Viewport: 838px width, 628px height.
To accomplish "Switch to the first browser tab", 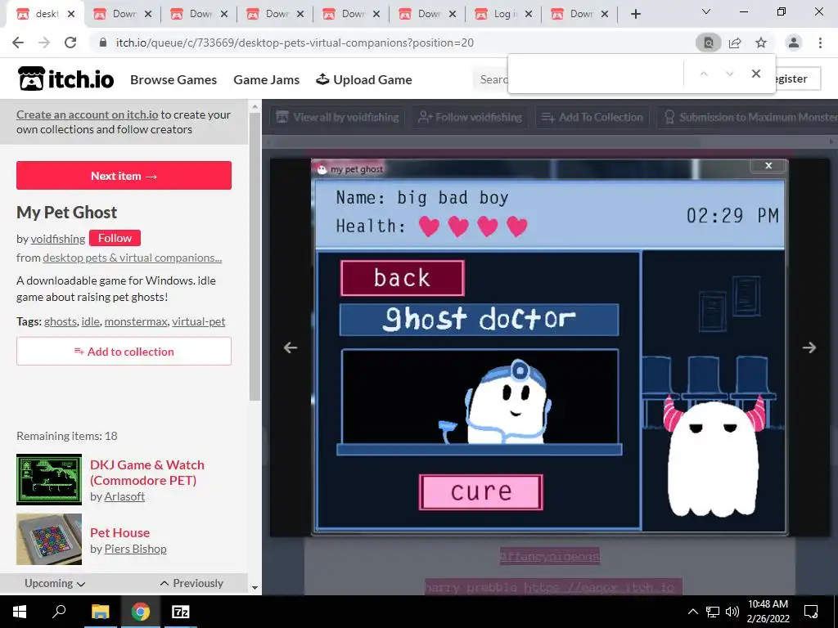I will [46, 14].
